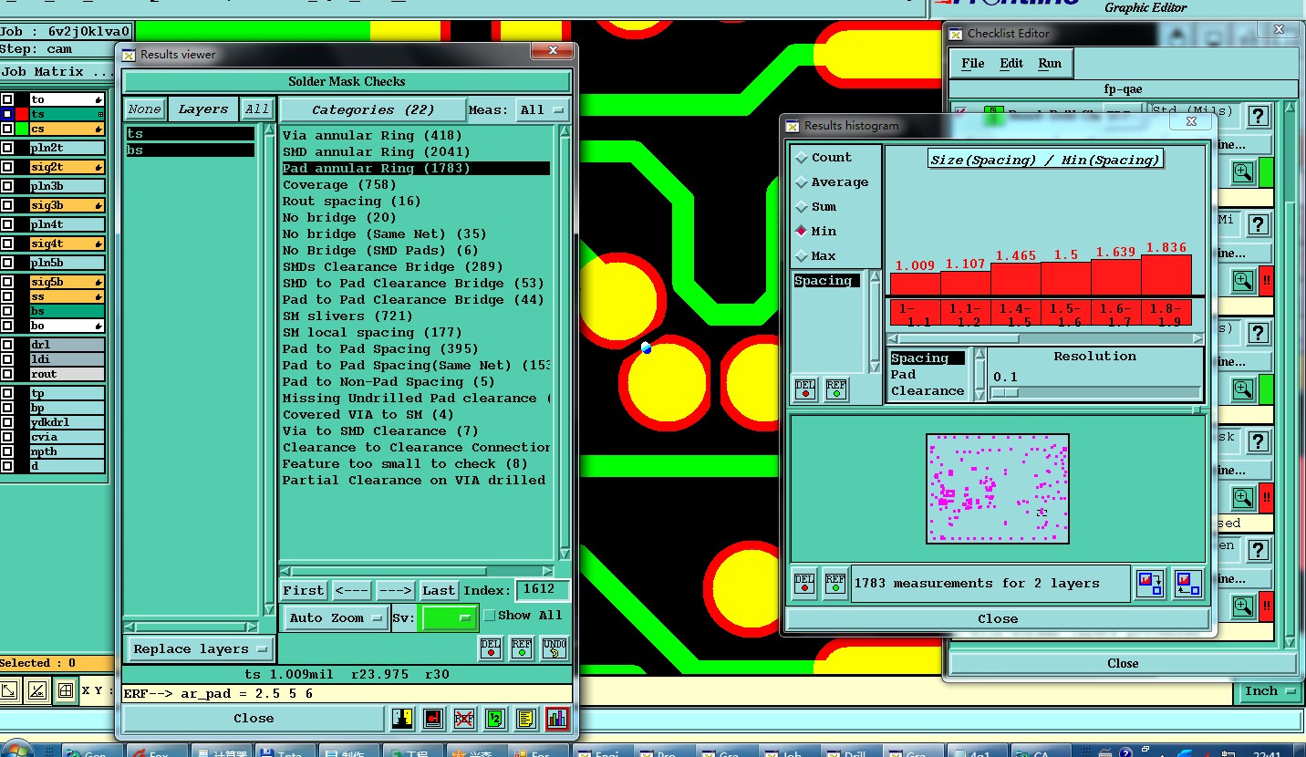Open the yellow notes icon

525,719
